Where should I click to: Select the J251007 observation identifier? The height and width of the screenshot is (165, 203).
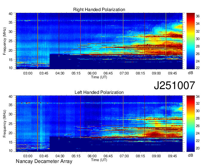[175, 85]
